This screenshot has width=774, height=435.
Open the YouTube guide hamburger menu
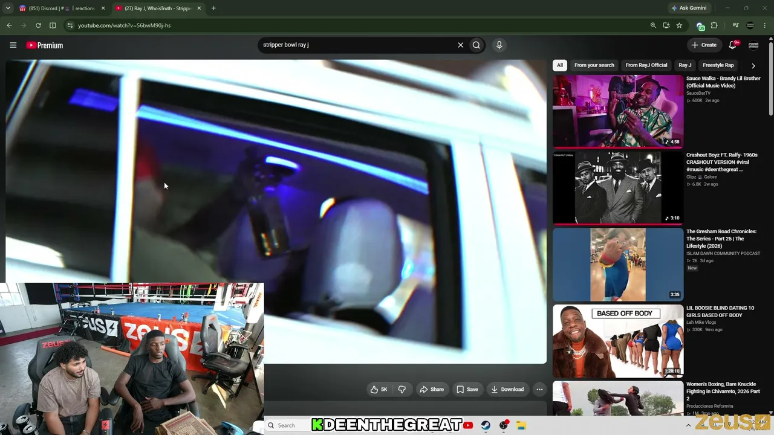(x=13, y=45)
